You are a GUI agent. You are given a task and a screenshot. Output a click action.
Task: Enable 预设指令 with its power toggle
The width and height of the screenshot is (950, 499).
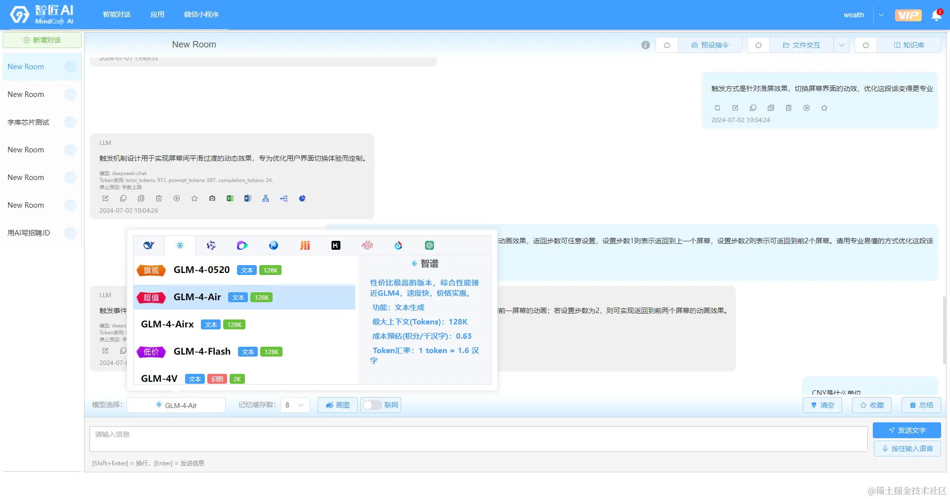pyautogui.click(x=667, y=45)
